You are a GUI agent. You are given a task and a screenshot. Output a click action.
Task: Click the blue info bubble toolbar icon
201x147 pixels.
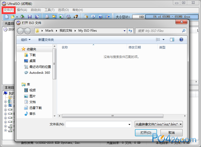(93, 17)
